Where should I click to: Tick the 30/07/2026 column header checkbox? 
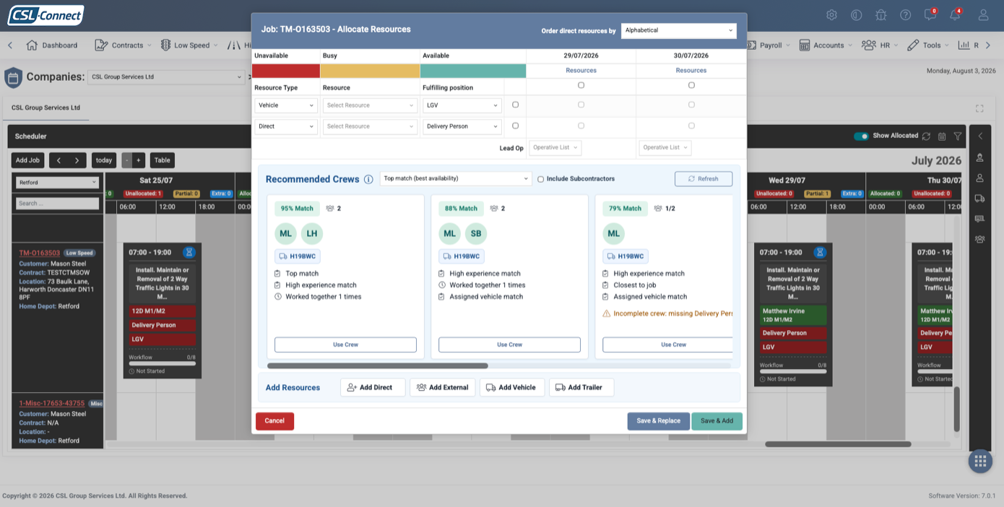point(691,85)
